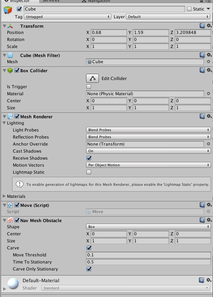Enable the Static checkbox
213x297 pixels.
[x=189, y=9]
